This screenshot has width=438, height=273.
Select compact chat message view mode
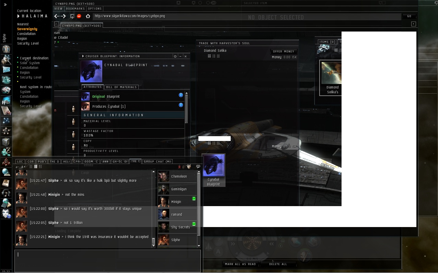31,167
